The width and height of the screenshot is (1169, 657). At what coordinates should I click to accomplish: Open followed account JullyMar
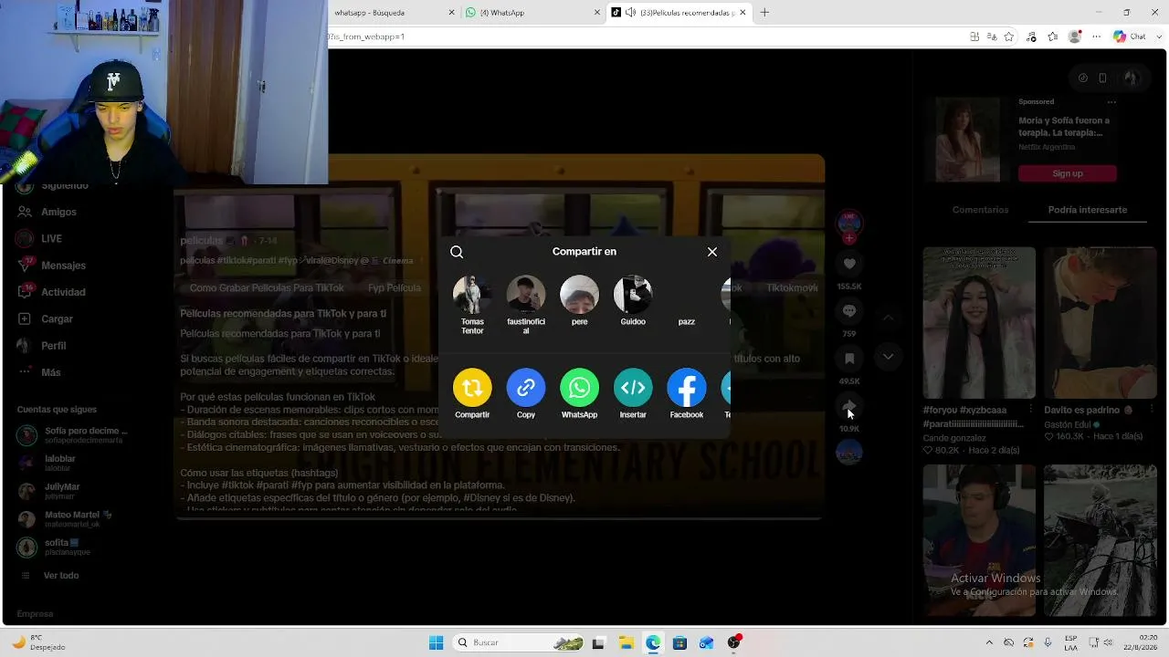tap(62, 491)
